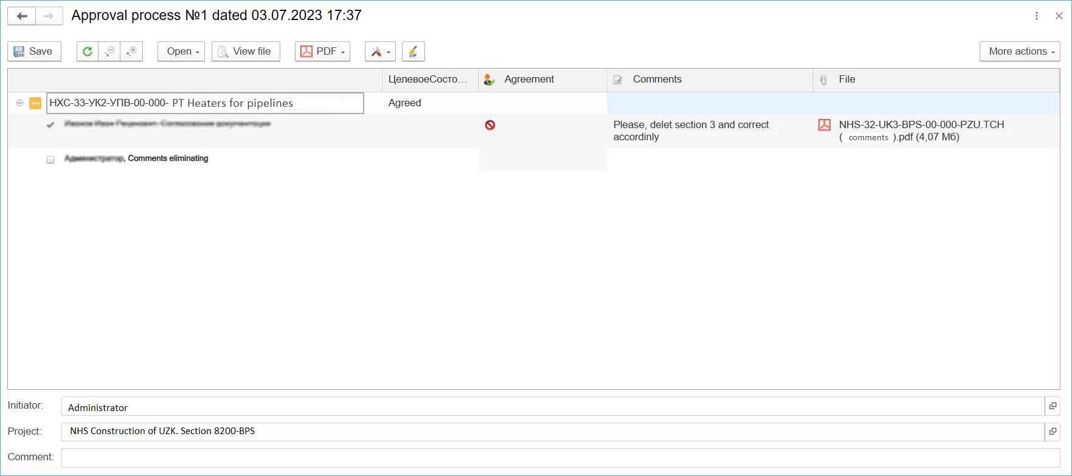
Task: Click into the Comment input field
Action: [x=559, y=458]
